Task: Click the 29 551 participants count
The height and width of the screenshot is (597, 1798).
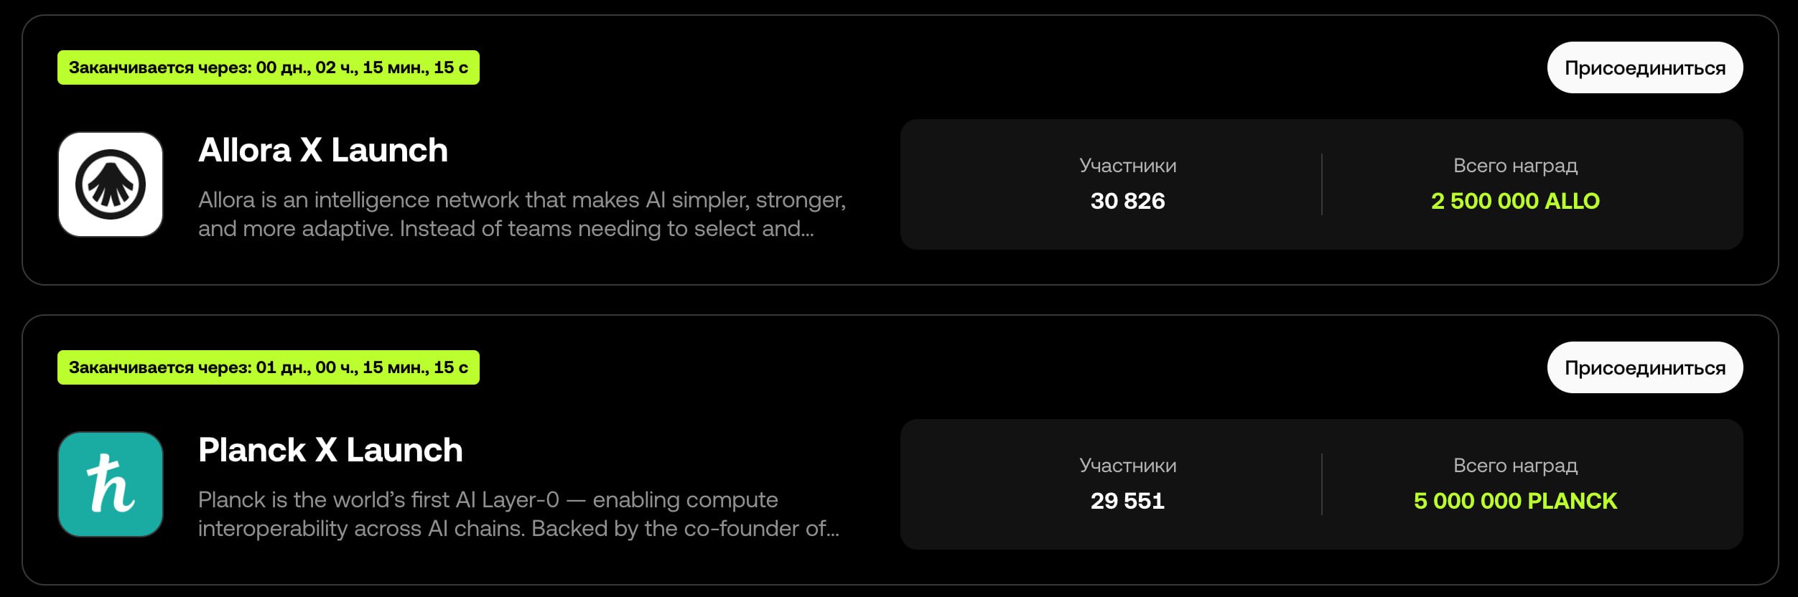Action: click(x=1127, y=501)
